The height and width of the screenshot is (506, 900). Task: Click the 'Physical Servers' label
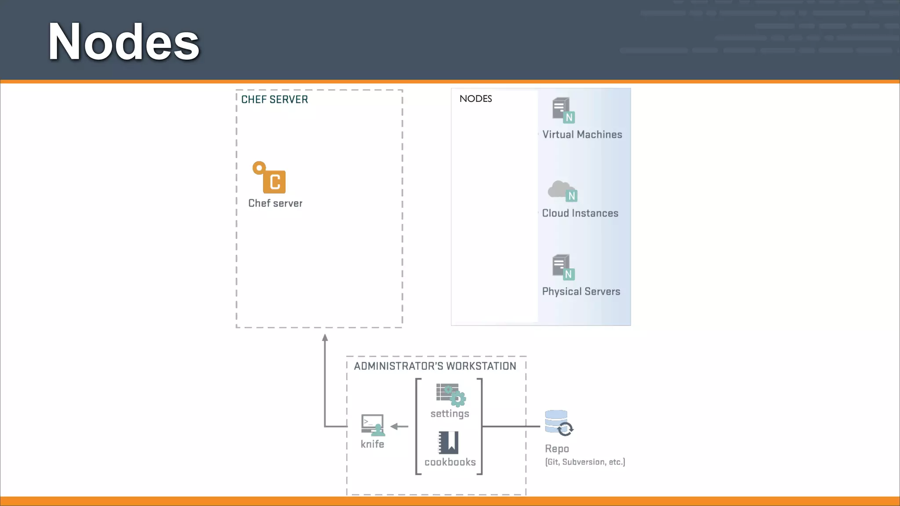tap(581, 292)
